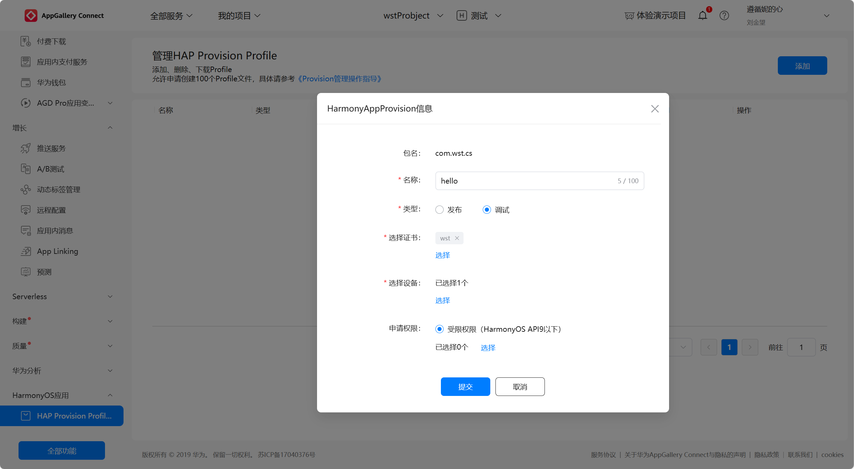Click pagination page 1 button
Viewport: 854px width, 469px height.
coord(729,347)
